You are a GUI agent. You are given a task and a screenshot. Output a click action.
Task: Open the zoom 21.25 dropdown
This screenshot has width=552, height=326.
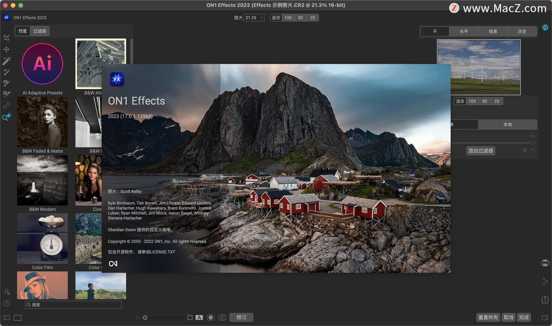(x=254, y=18)
